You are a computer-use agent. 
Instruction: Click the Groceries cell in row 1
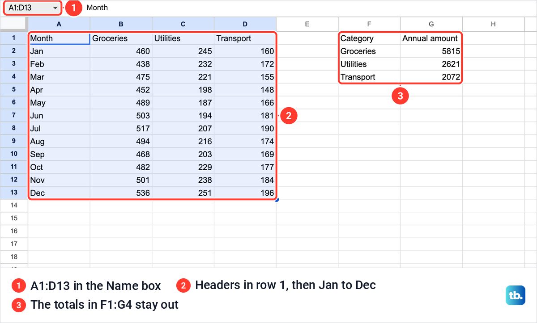121,38
